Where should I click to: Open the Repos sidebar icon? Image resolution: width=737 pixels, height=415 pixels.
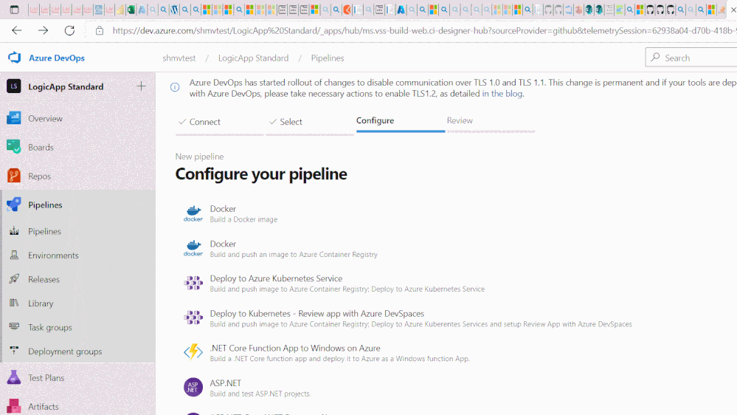click(13, 176)
